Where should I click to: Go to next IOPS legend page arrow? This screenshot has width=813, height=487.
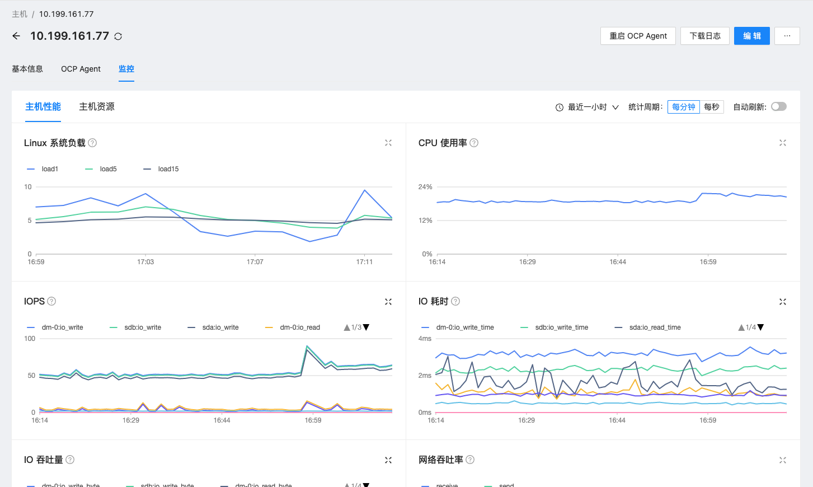pyautogui.click(x=366, y=327)
